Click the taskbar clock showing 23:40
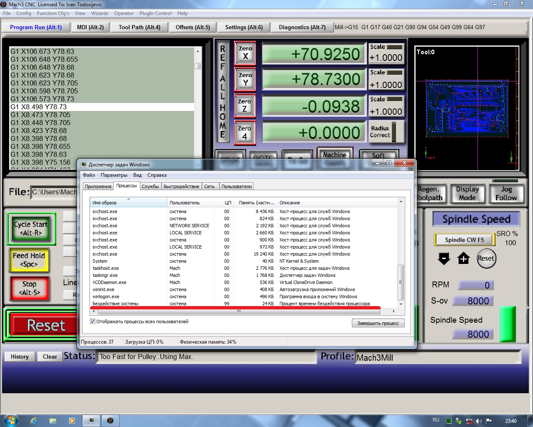Image resolution: width=533 pixels, height=427 pixels. tap(511, 421)
